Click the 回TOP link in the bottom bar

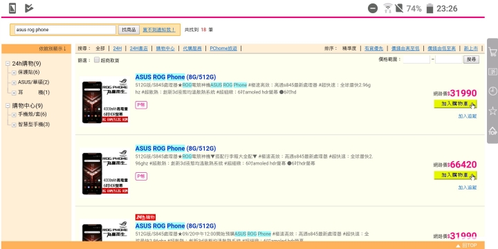pyautogui.click(x=470, y=246)
